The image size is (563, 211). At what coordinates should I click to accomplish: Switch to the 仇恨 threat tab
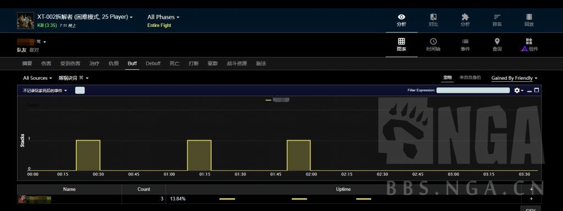point(113,64)
